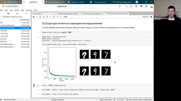Select the _was.png file
The image size is (181, 101).
click(x=15, y=39)
